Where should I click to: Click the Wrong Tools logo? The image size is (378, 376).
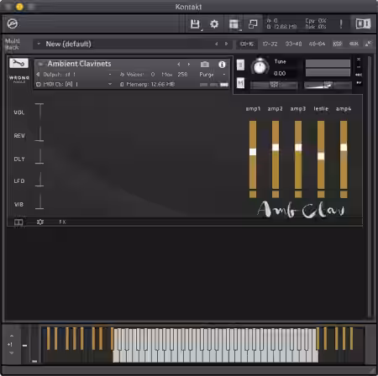coord(19,79)
